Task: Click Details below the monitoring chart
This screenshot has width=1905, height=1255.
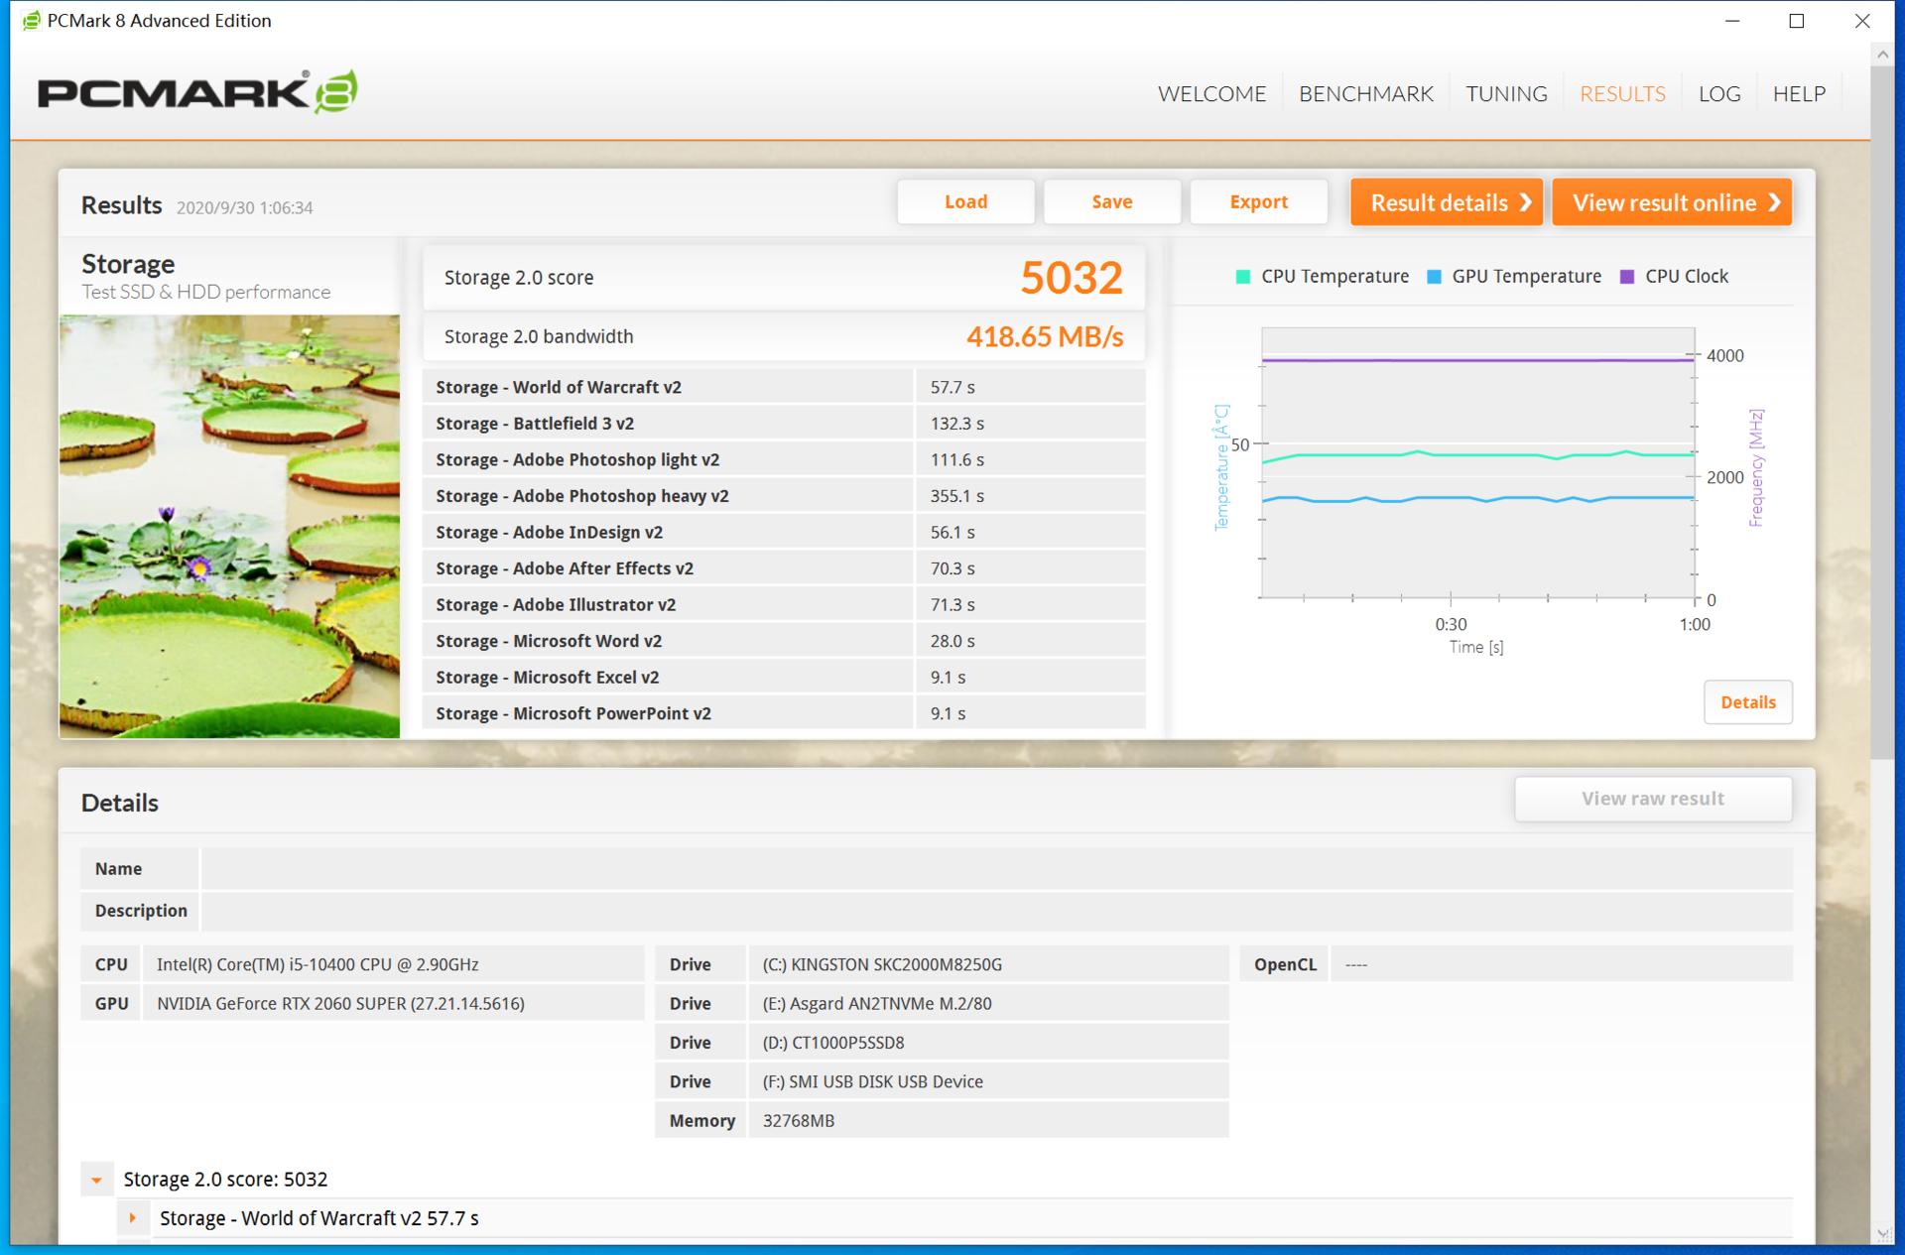Action: 1747,702
